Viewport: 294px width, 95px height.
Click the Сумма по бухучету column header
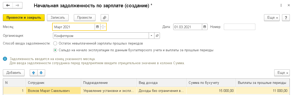tap(211, 83)
